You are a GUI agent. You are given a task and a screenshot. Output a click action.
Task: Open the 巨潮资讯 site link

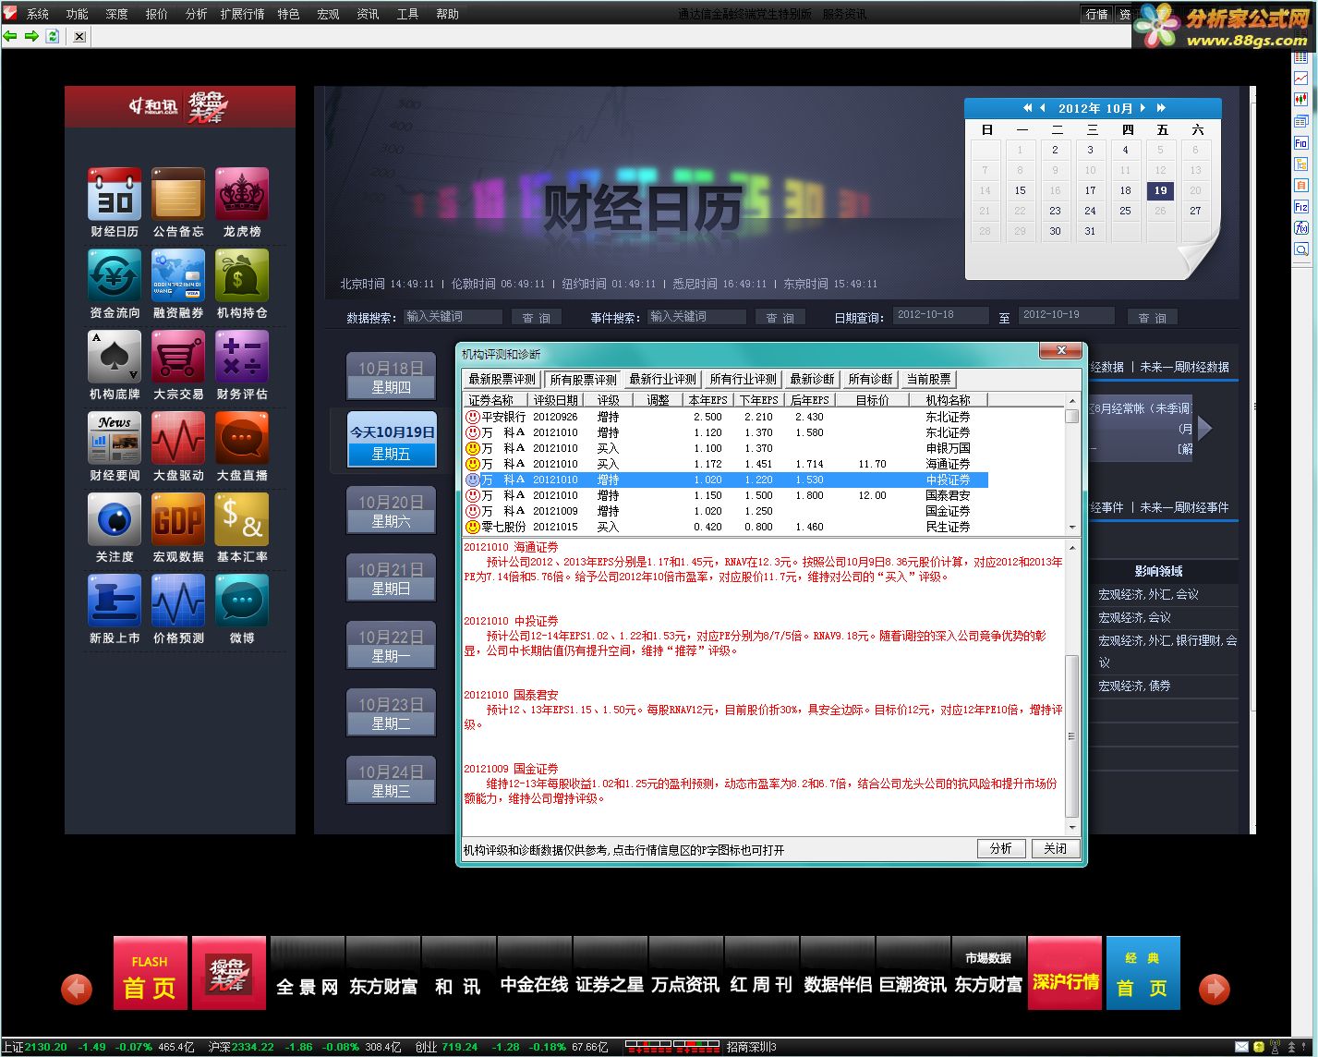pos(913,973)
